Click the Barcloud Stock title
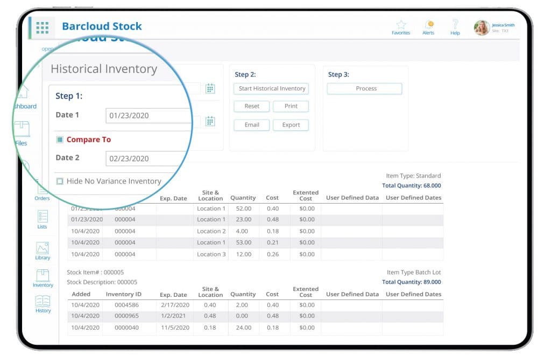 point(102,26)
